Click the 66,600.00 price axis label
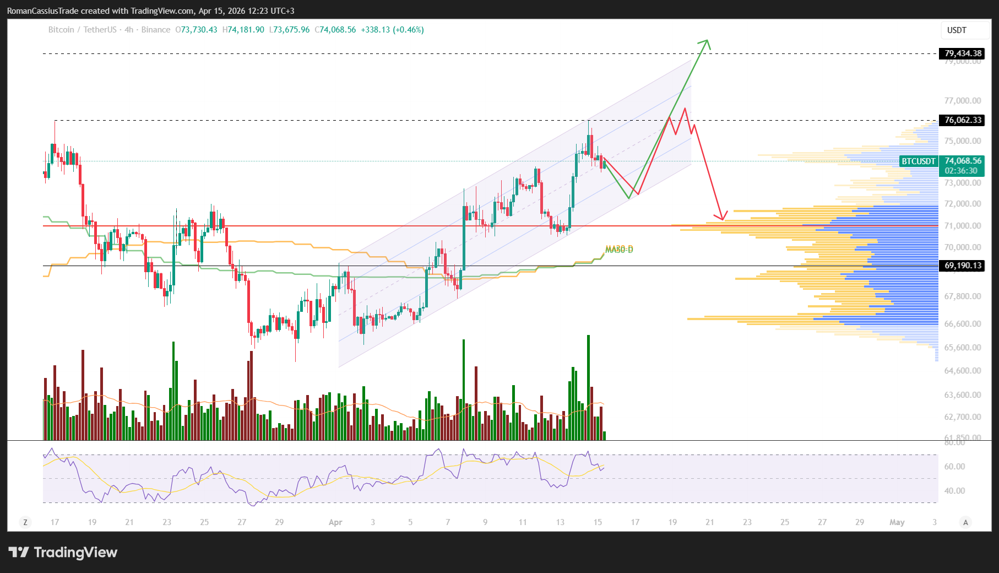Viewport: 999px width, 573px height. coord(963,324)
